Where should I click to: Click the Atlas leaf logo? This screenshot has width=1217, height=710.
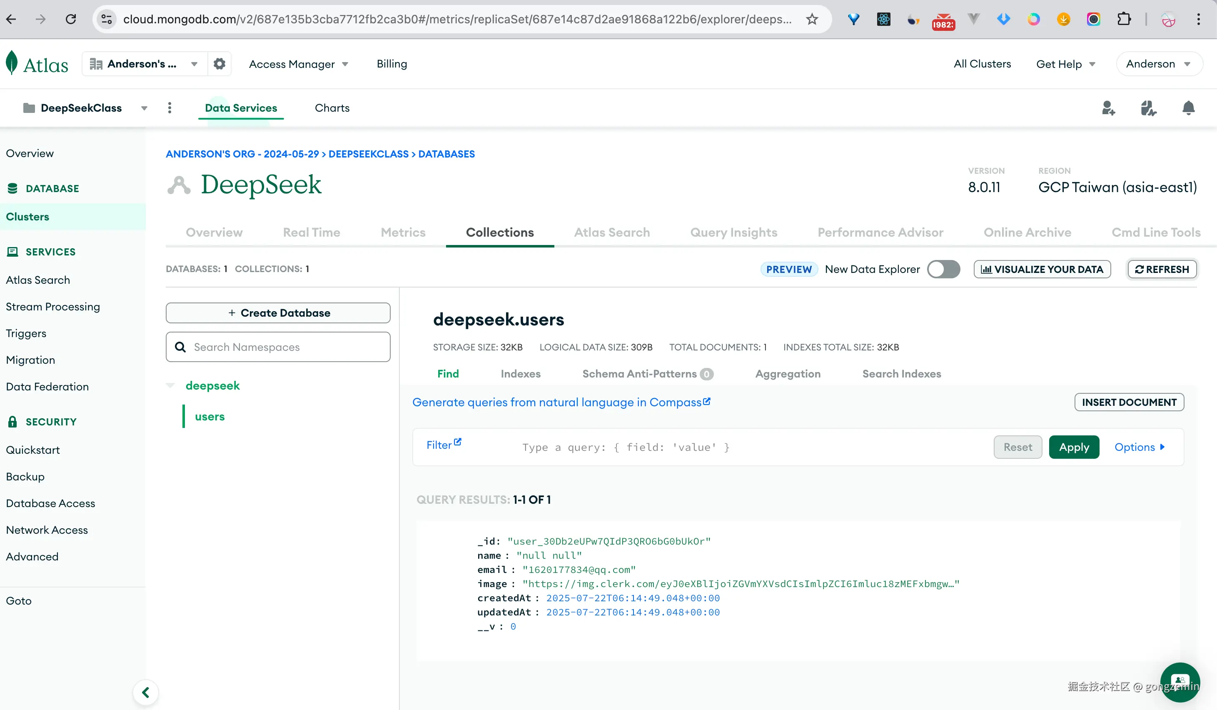coord(12,63)
